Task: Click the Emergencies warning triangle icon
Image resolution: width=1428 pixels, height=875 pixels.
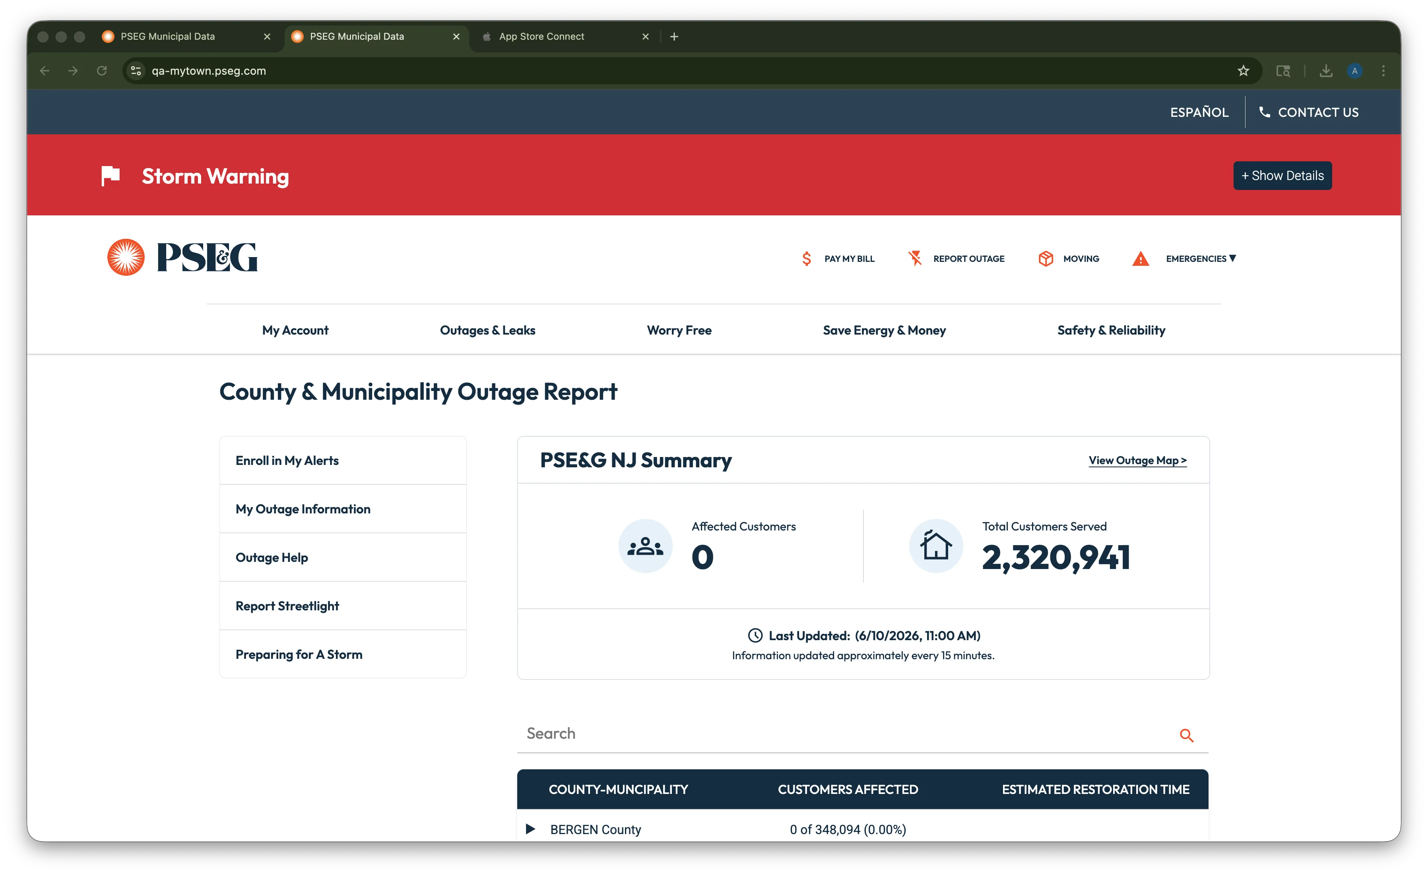Action: click(x=1141, y=259)
